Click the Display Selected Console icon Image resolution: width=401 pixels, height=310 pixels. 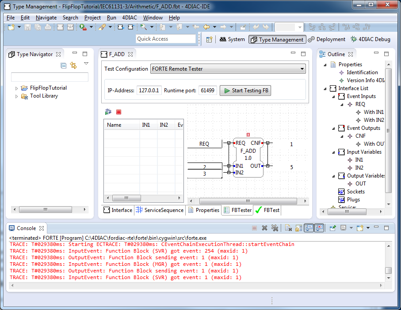[343, 228]
